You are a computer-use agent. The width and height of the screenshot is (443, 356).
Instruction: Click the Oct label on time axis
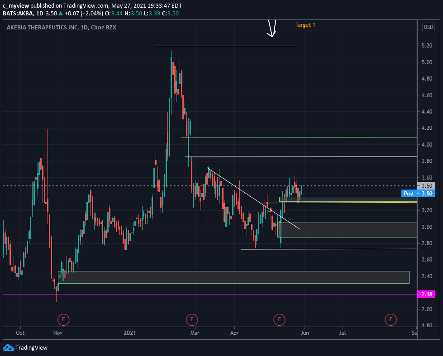pos(20,333)
